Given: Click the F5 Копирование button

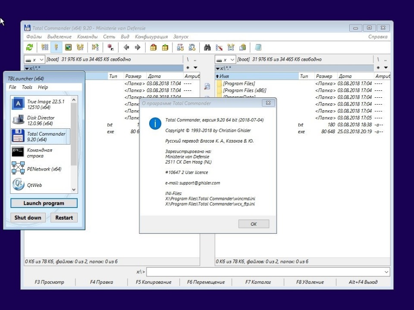Looking at the screenshot, I should (x=154, y=282).
